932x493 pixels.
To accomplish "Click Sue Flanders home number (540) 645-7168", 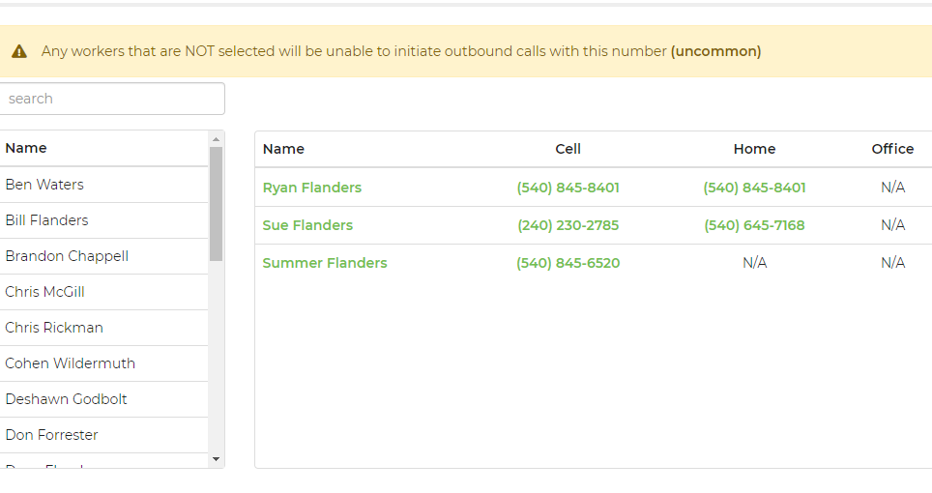I will [754, 225].
